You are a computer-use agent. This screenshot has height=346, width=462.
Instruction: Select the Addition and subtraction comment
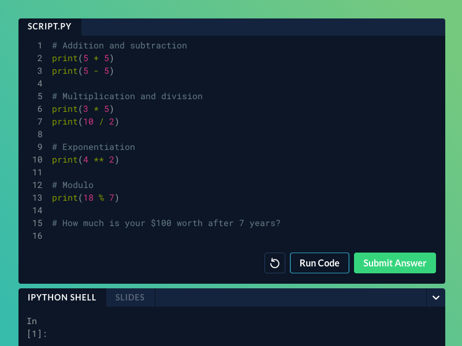pos(120,46)
